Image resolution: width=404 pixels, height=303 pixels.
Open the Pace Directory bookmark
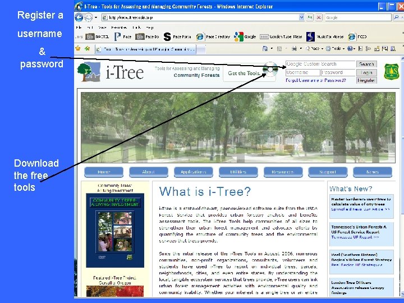coord(213,37)
